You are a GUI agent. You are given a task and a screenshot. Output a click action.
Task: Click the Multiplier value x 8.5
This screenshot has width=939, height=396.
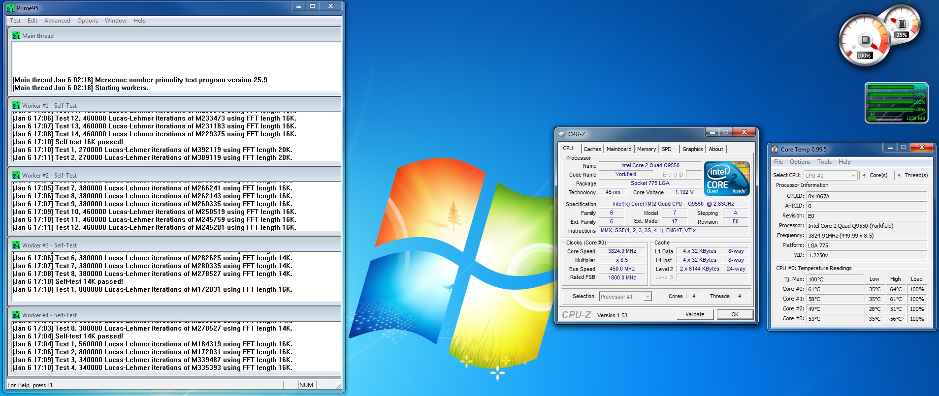pos(622,260)
